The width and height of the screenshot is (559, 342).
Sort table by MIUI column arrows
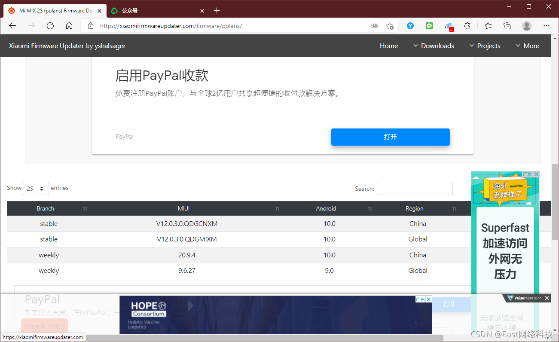pyautogui.click(x=278, y=209)
